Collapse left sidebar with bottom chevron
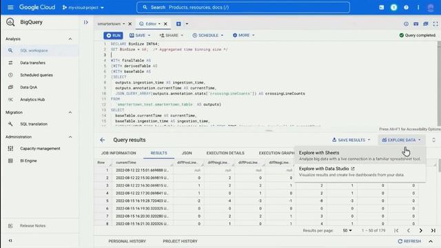 (x=10, y=240)
